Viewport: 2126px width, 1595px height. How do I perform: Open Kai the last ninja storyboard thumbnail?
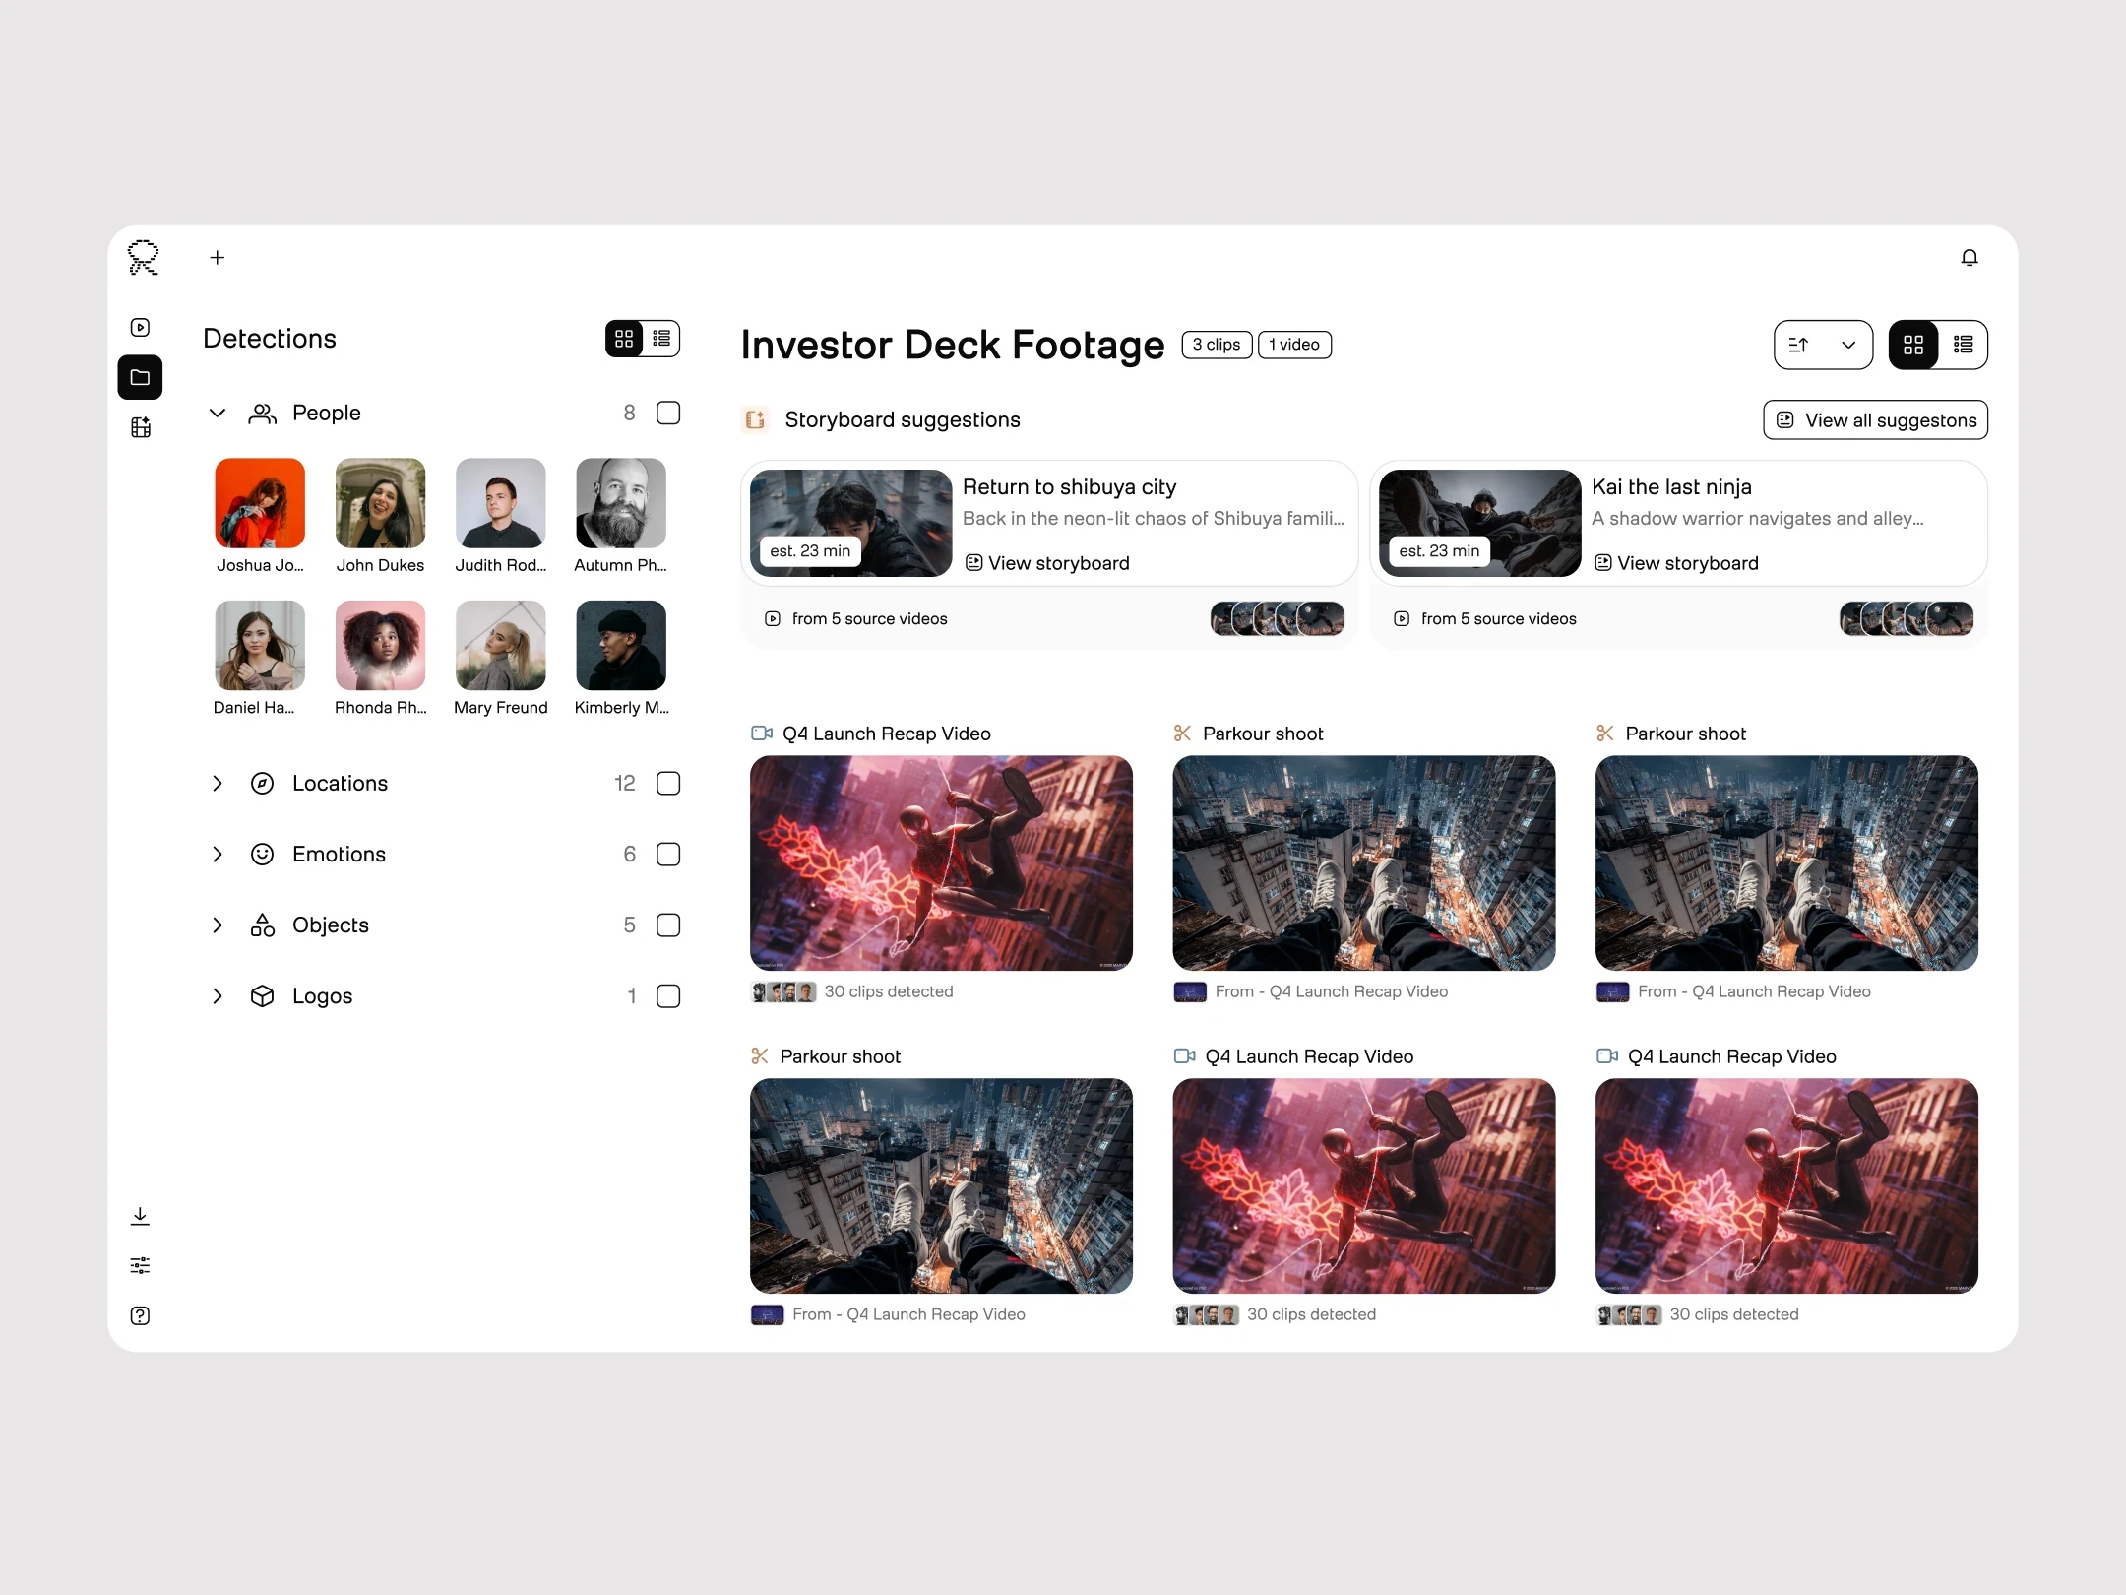(x=1479, y=523)
